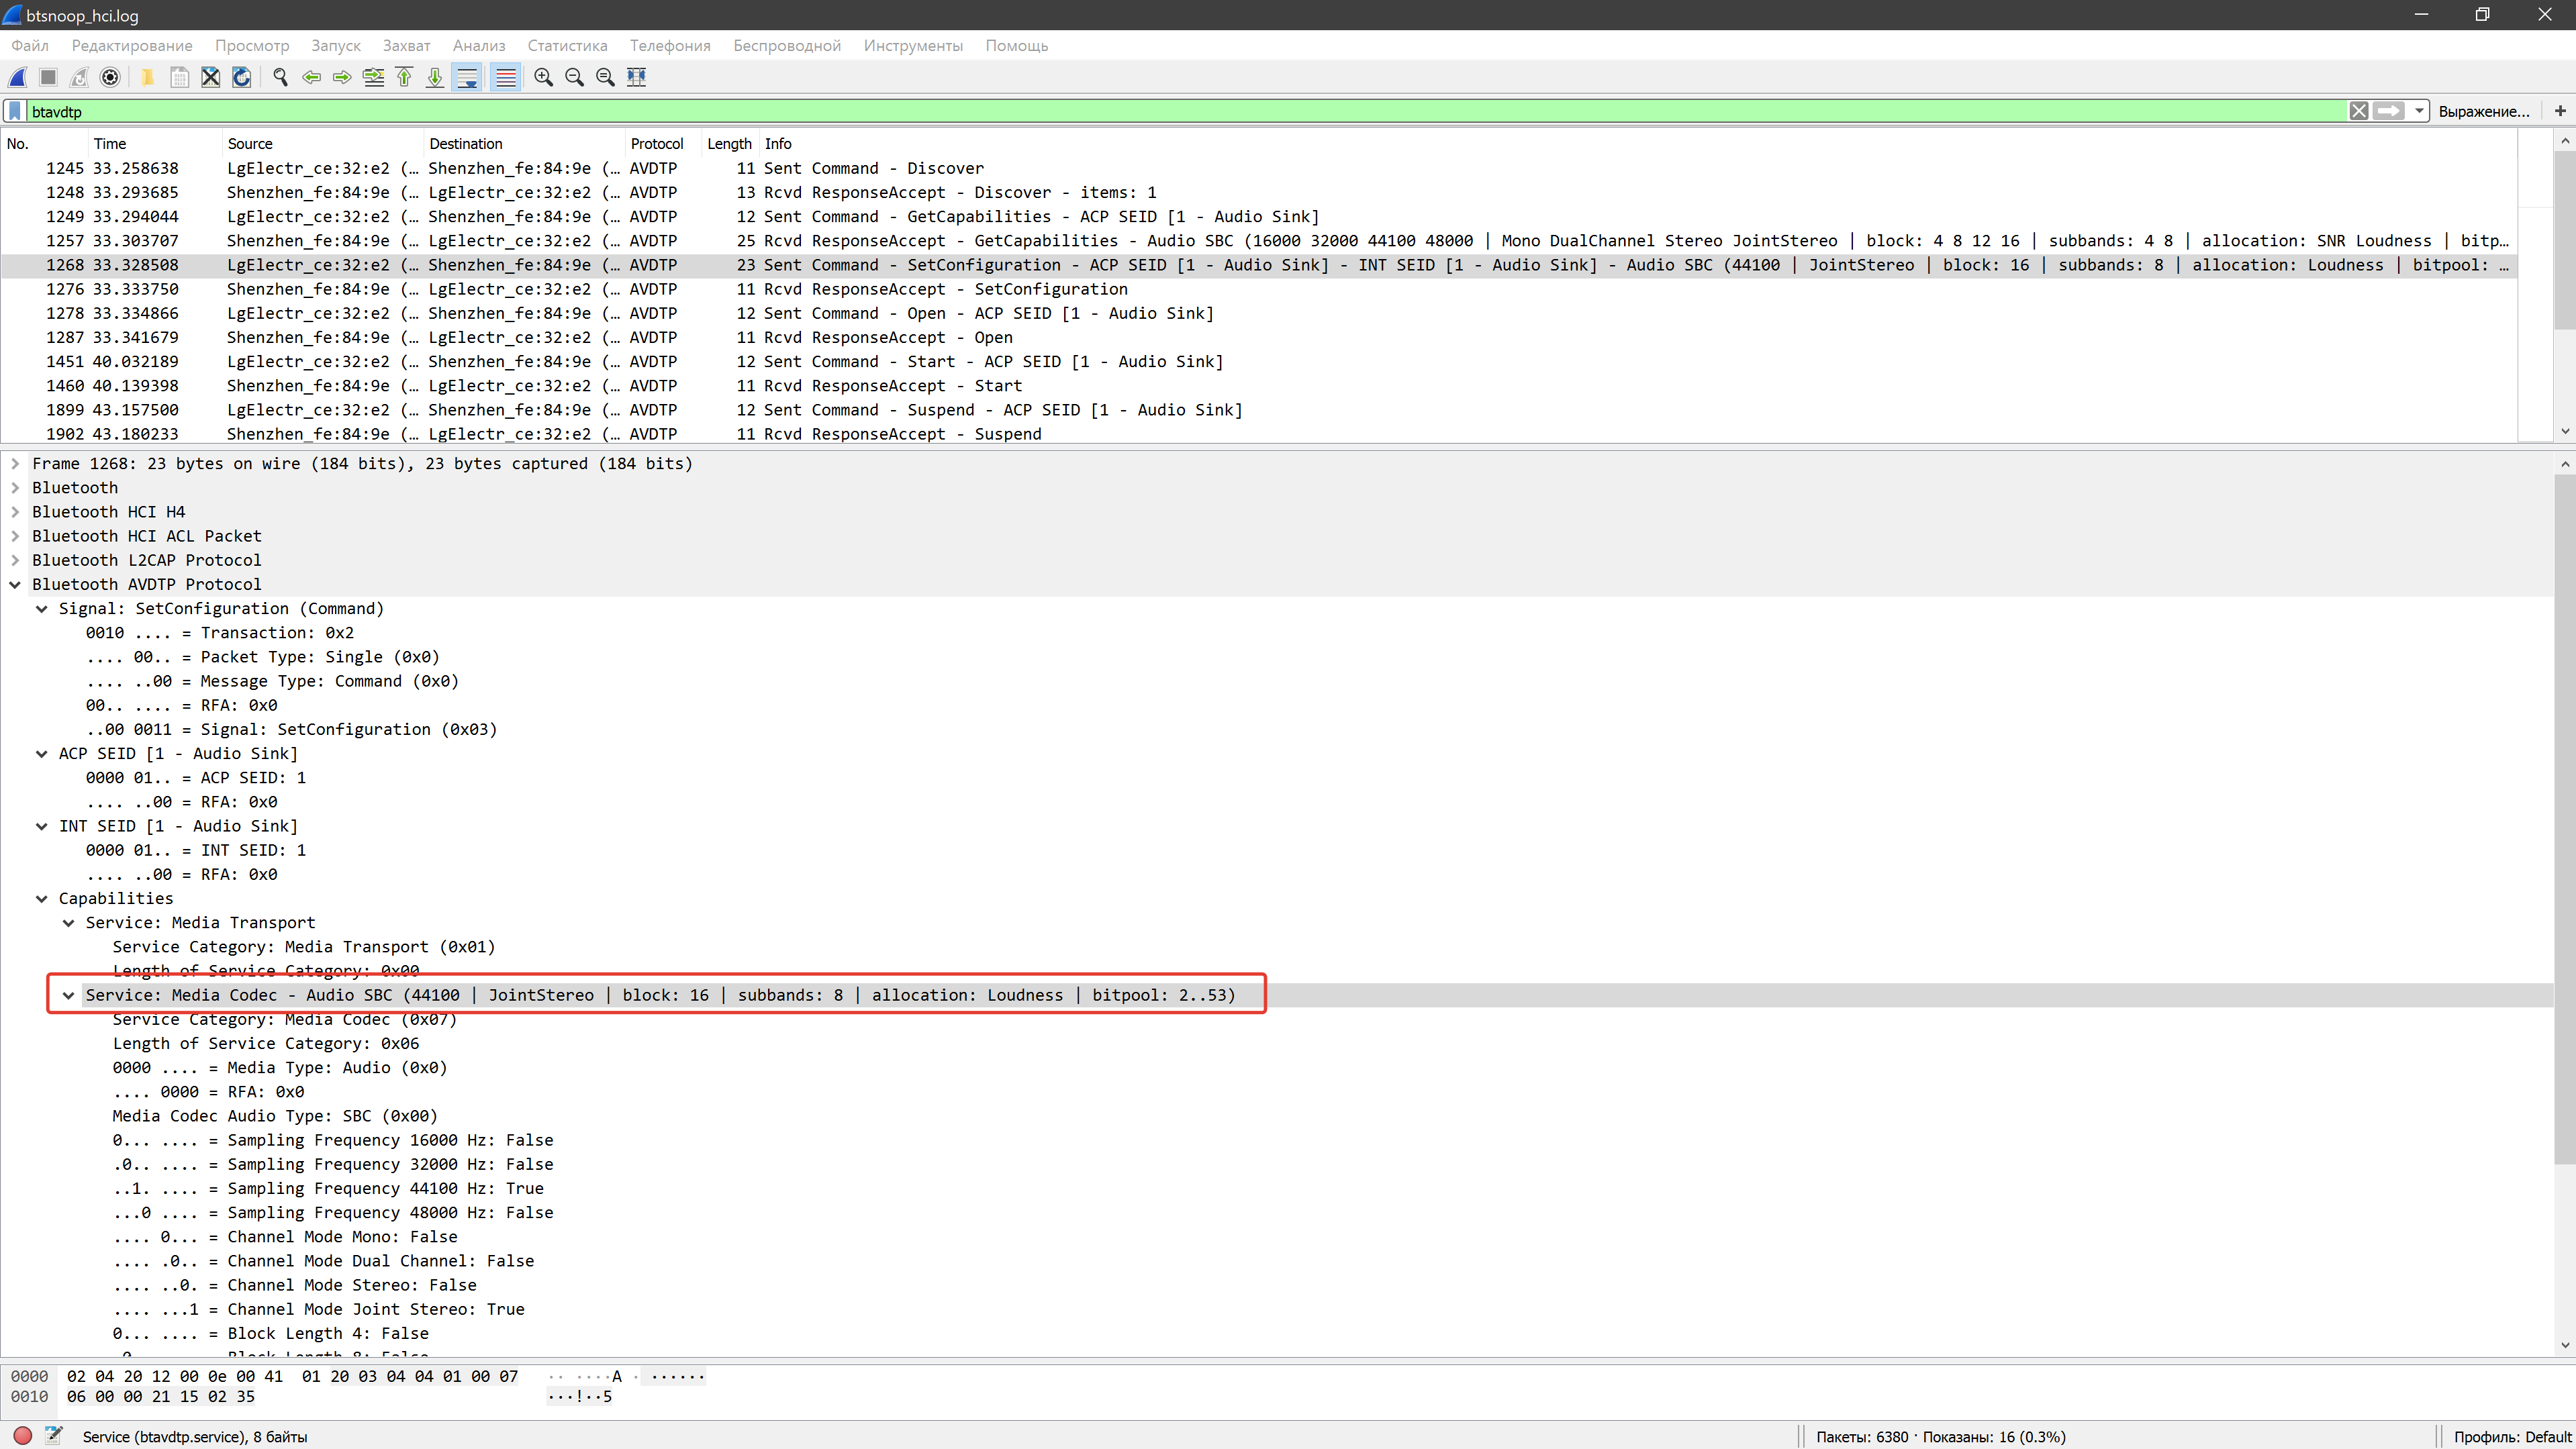Collapse the Capabilities tree node
The image size is (2576, 1449).
42,898
